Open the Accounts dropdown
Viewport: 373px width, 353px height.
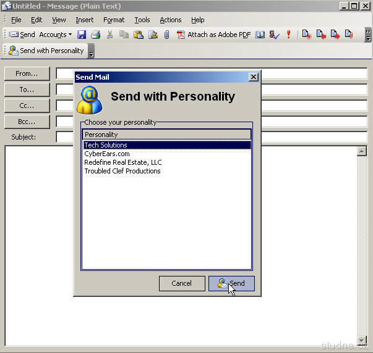[56, 35]
